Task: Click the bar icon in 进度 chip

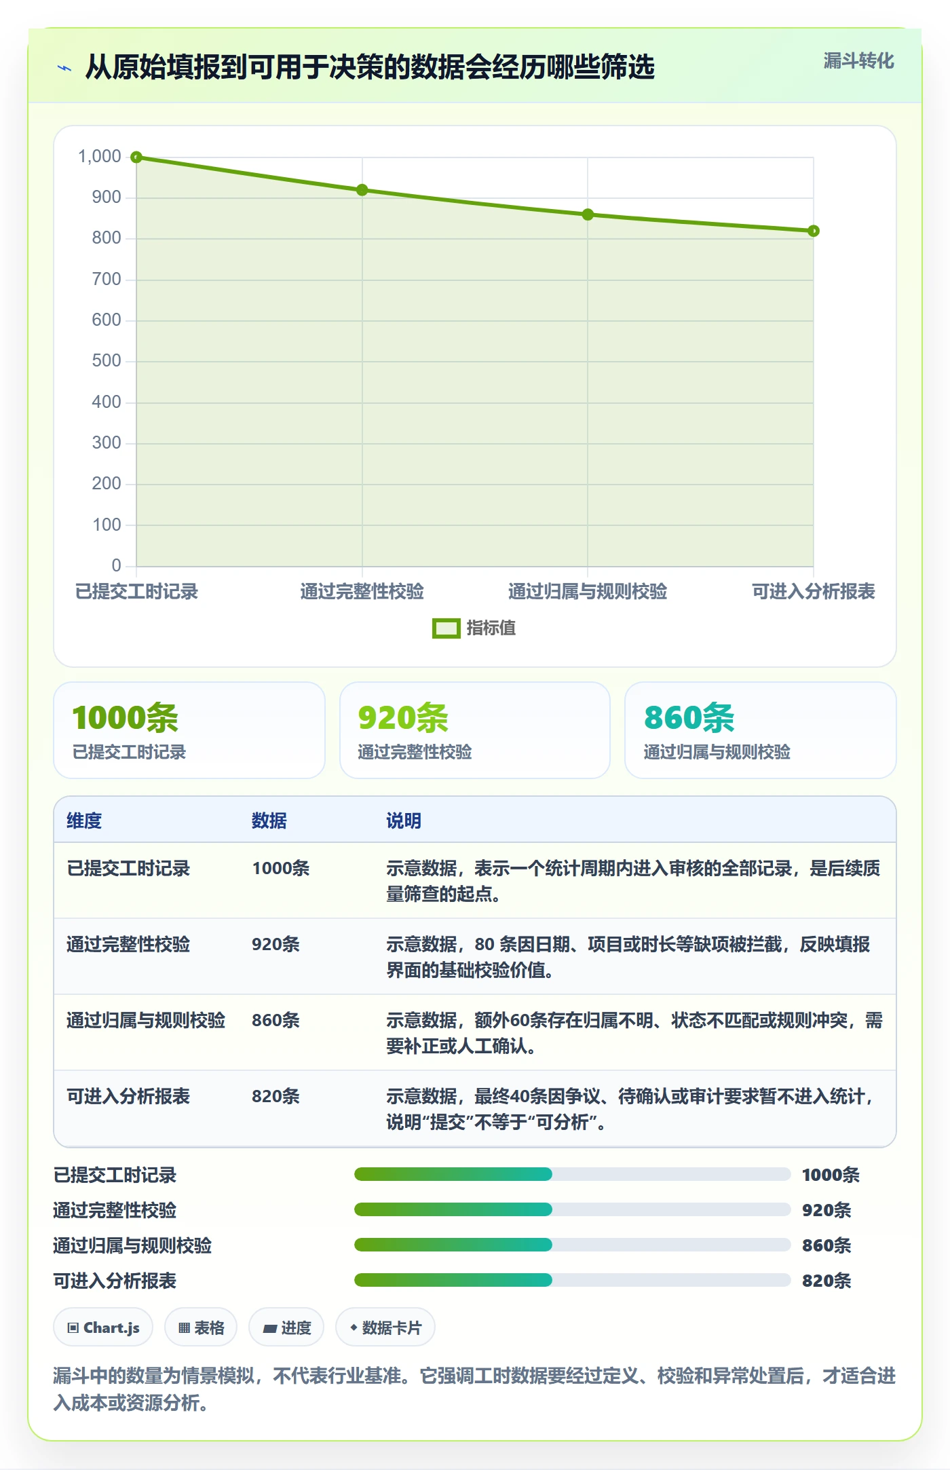Action: pyautogui.click(x=270, y=1329)
